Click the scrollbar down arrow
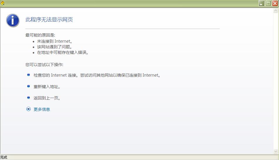The width and height of the screenshot is (279, 160). point(275,152)
